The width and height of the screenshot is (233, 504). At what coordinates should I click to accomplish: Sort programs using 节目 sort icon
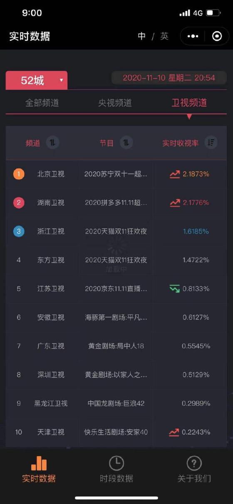(x=126, y=143)
